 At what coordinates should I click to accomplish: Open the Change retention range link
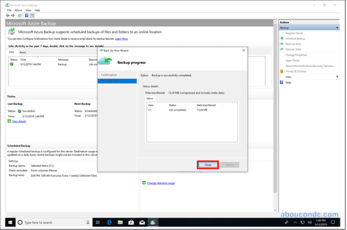point(160,183)
